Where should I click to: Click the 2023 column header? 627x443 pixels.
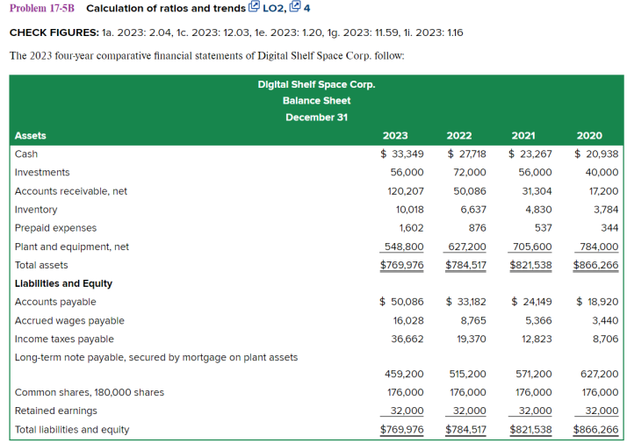pyautogui.click(x=395, y=136)
